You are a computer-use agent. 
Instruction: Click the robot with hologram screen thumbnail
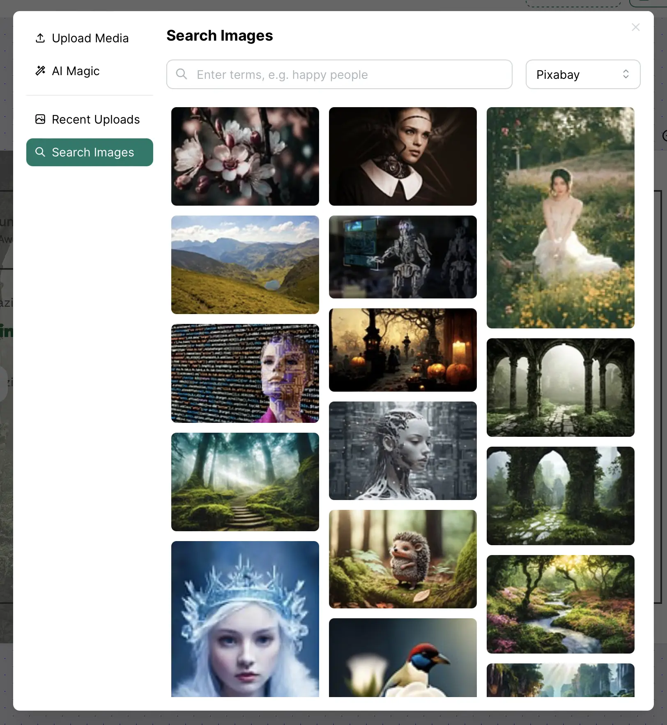coord(402,257)
